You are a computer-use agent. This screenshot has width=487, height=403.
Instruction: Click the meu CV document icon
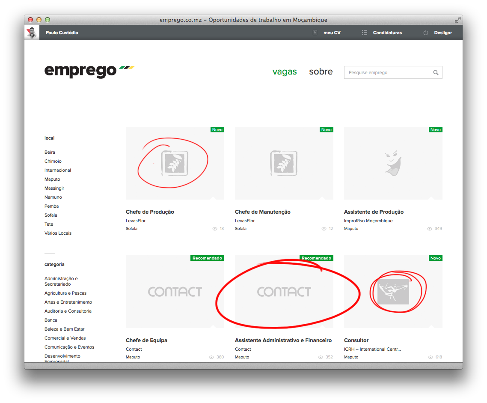point(315,33)
